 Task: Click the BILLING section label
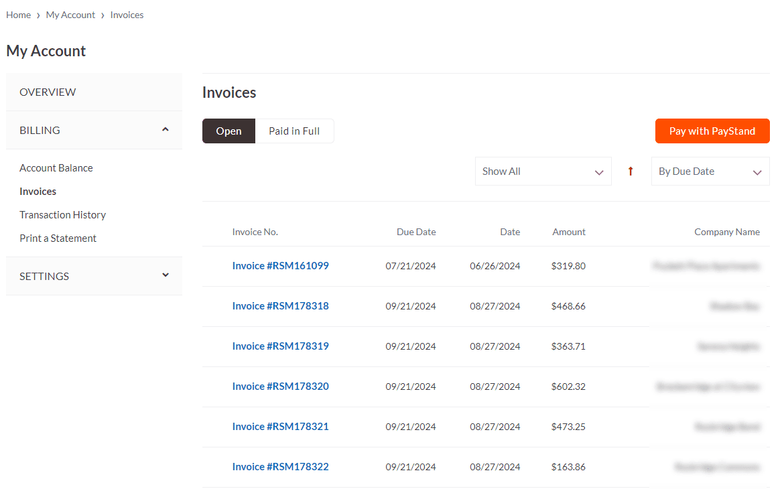pyautogui.click(x=40, y=131)
